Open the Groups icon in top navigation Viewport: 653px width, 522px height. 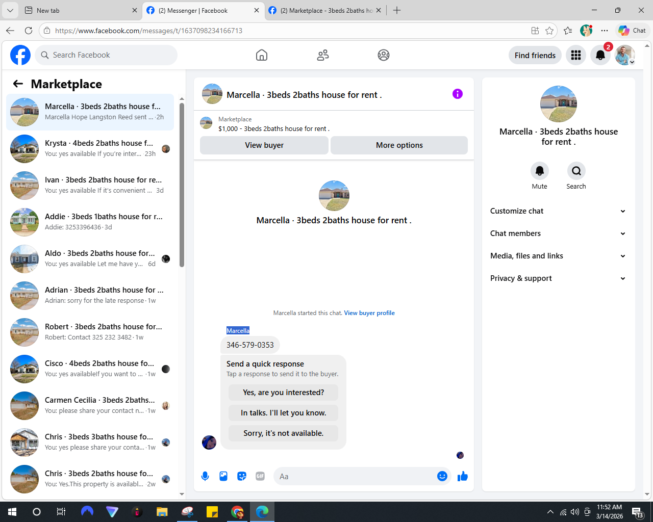[384, 55]
